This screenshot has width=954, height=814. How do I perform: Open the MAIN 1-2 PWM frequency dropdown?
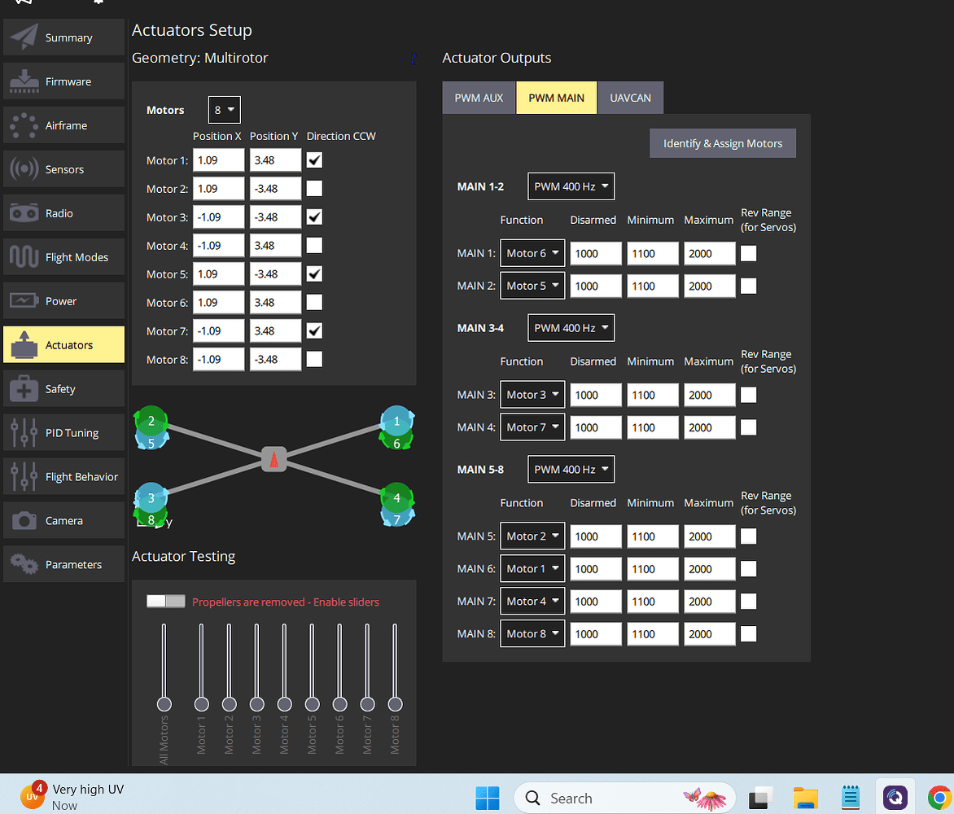tap(571, 186)
